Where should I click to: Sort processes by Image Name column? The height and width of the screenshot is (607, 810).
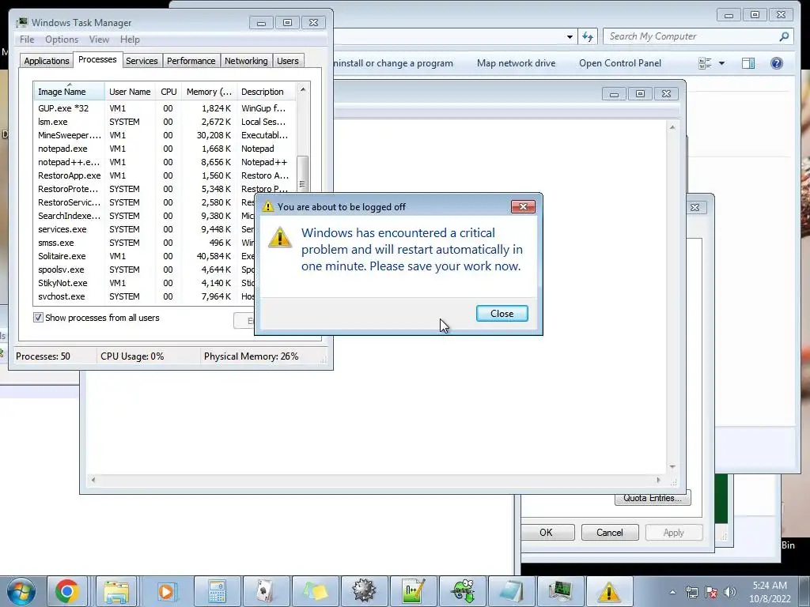[70, 92]
